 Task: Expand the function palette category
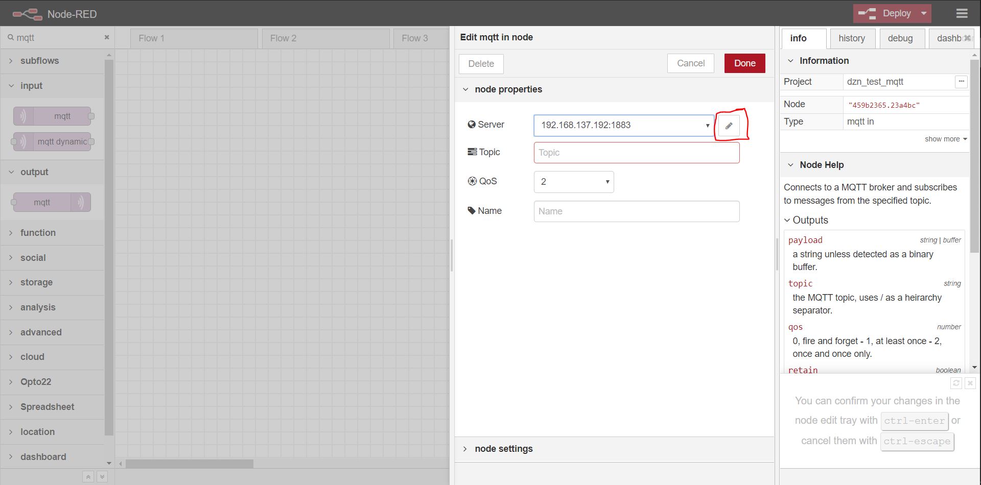click(52, 233)
